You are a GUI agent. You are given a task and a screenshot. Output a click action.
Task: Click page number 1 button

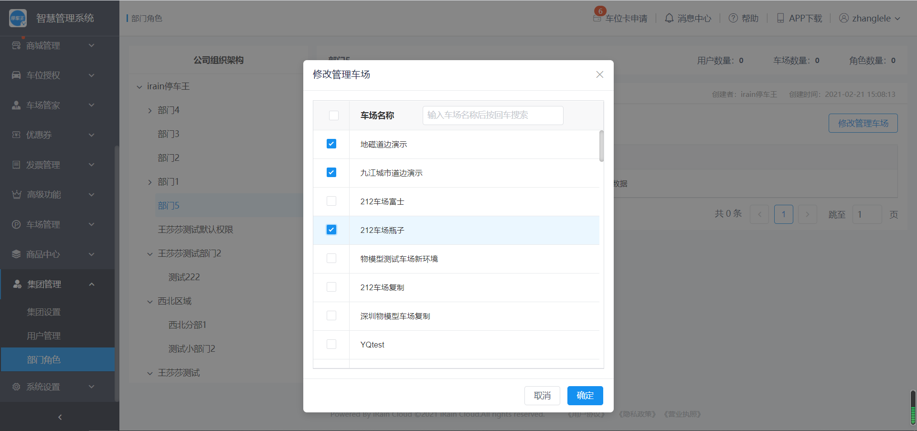(784, 214)
